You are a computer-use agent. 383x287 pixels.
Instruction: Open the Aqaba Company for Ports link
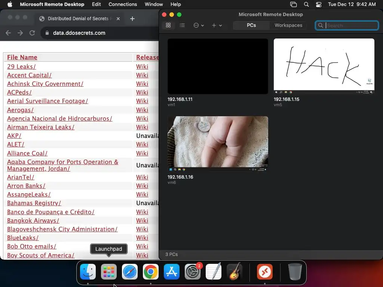[x=62, y=165]
